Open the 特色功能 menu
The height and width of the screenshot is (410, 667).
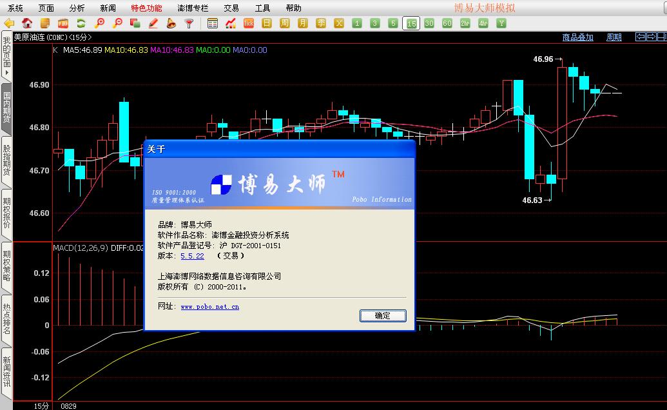(x=146, y=8)
